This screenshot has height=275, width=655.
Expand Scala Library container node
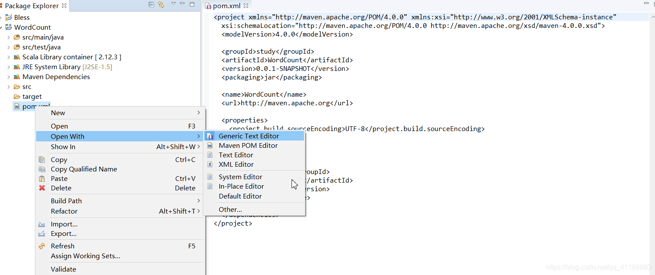tap(9, 57)
